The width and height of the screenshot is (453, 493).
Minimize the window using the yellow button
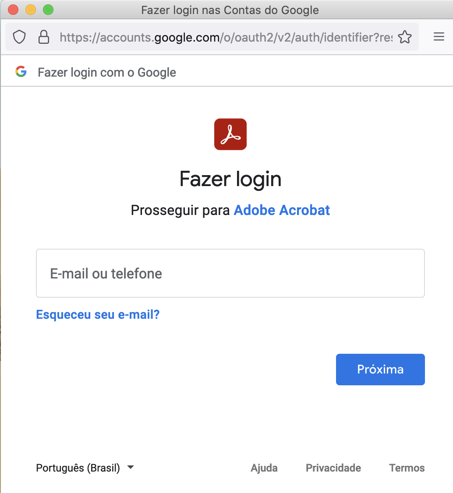[31, 10]
